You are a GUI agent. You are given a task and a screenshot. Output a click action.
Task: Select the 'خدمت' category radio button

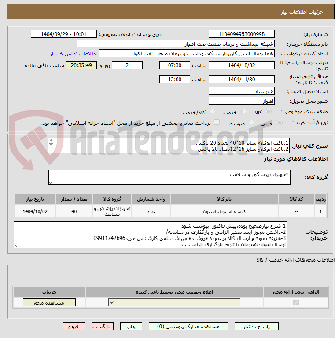point(244,112)
